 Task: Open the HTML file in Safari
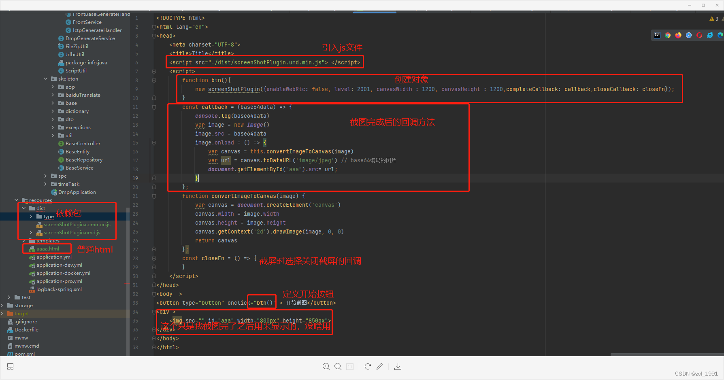(x=689, y=35)
